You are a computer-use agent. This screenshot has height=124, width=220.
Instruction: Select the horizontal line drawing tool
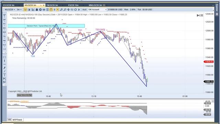click(4, 64)
